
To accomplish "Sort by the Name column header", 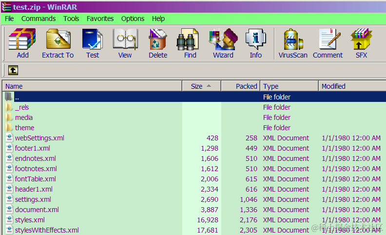I will click(x=92, y=86).
